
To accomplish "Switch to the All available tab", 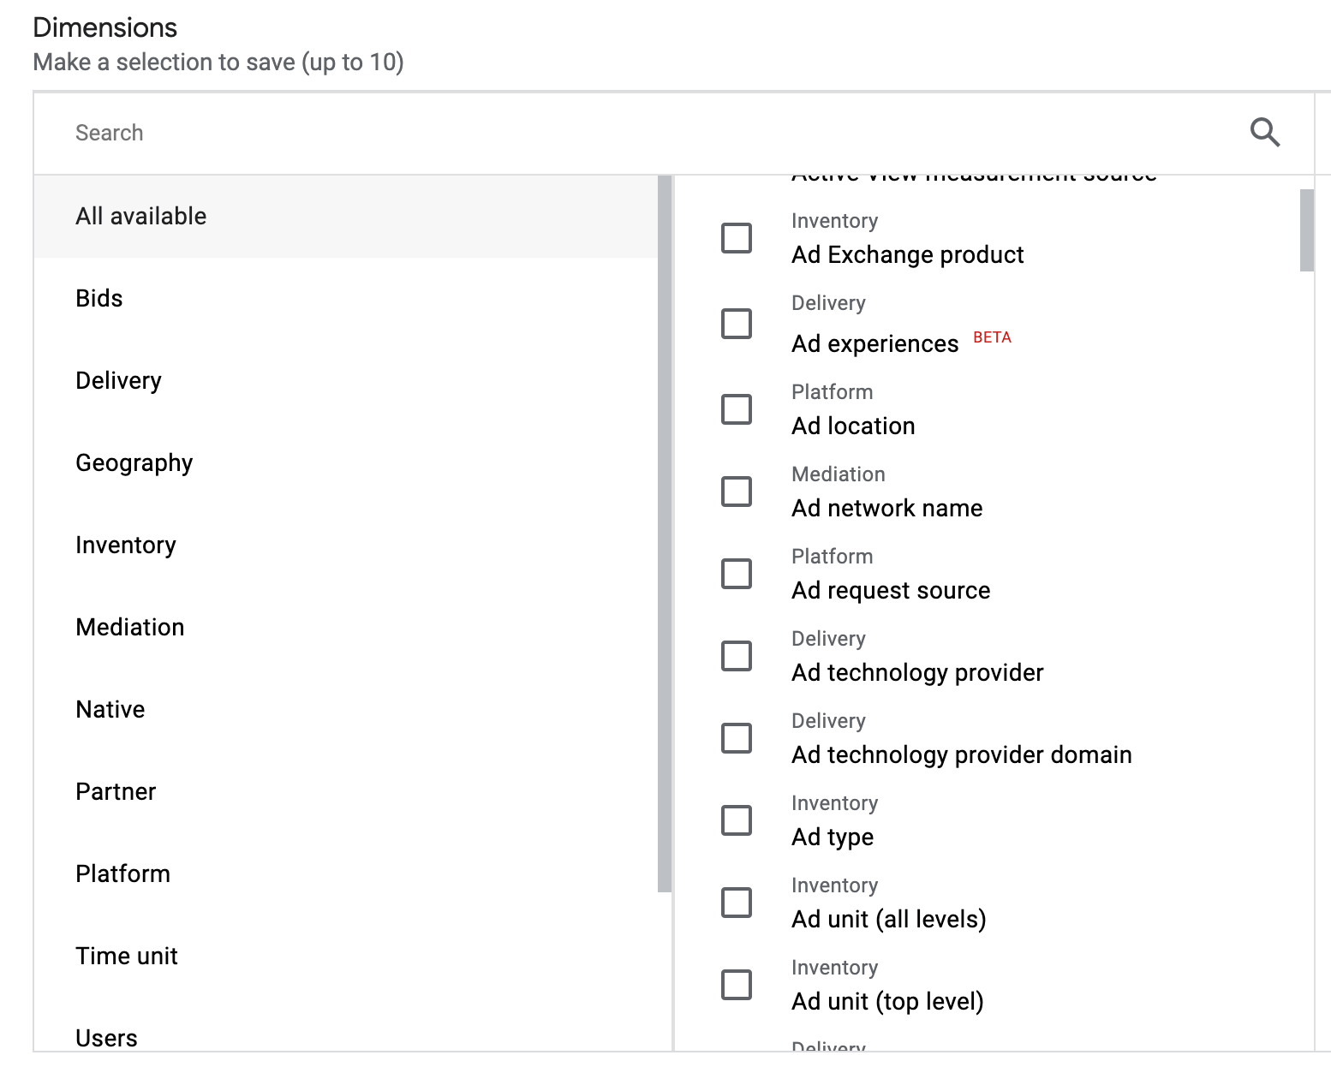I will point(140,216).
